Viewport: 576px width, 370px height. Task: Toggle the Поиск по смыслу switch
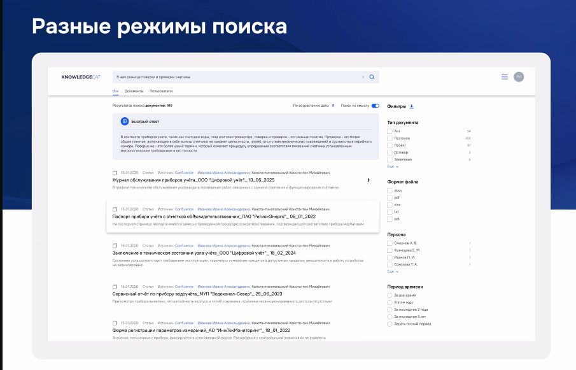point(375,106)
